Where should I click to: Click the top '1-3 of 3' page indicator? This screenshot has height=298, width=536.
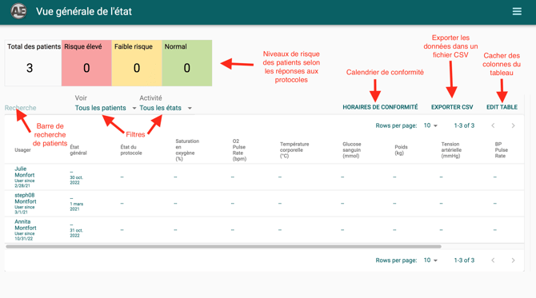464,125
